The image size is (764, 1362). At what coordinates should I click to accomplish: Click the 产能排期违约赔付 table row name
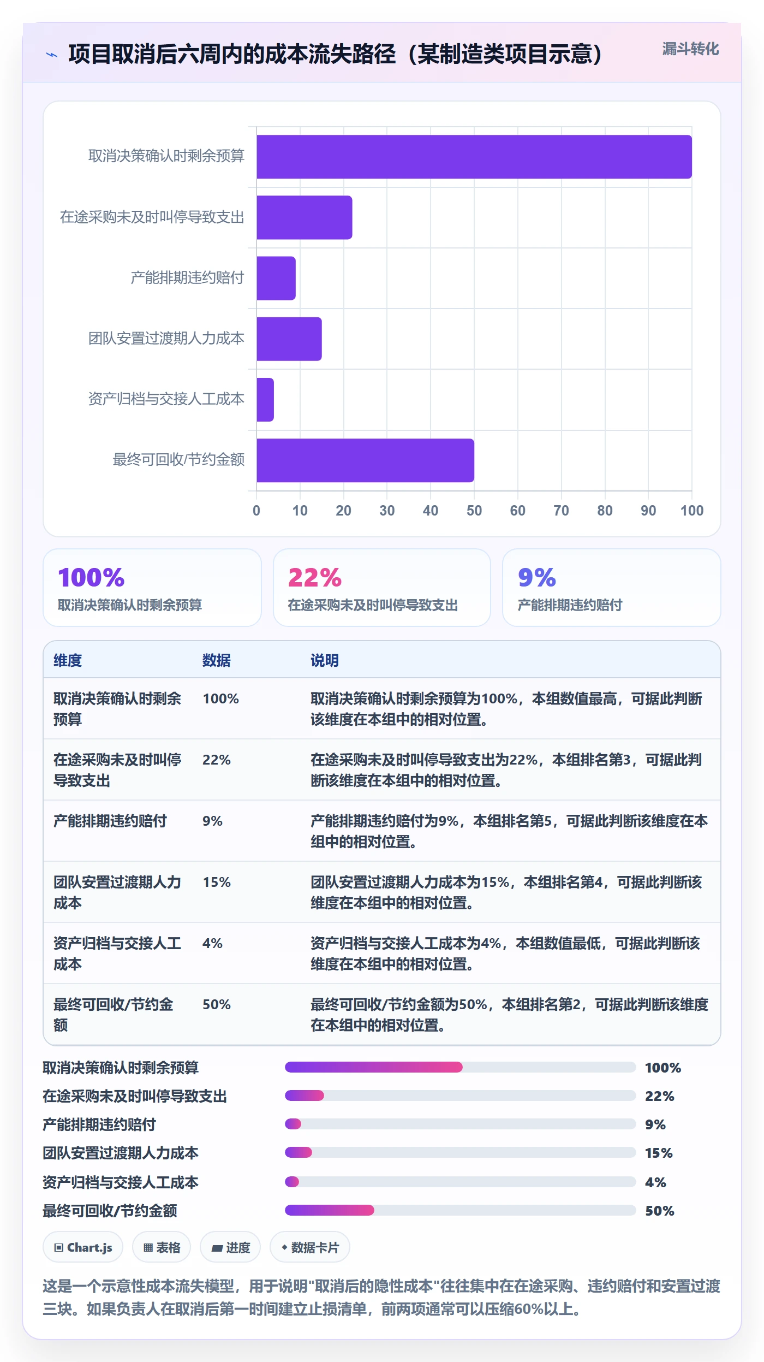(110, 821)
